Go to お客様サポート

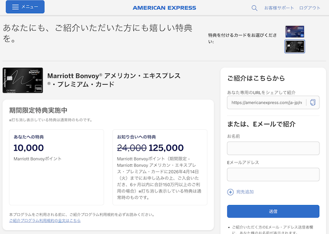[279, 8]
